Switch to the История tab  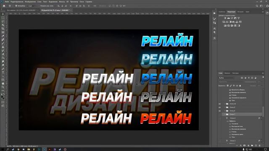(x=240, y=12)
